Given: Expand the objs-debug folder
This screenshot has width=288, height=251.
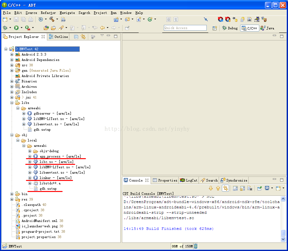Looking at the screenshot, I should click(30, 151).
